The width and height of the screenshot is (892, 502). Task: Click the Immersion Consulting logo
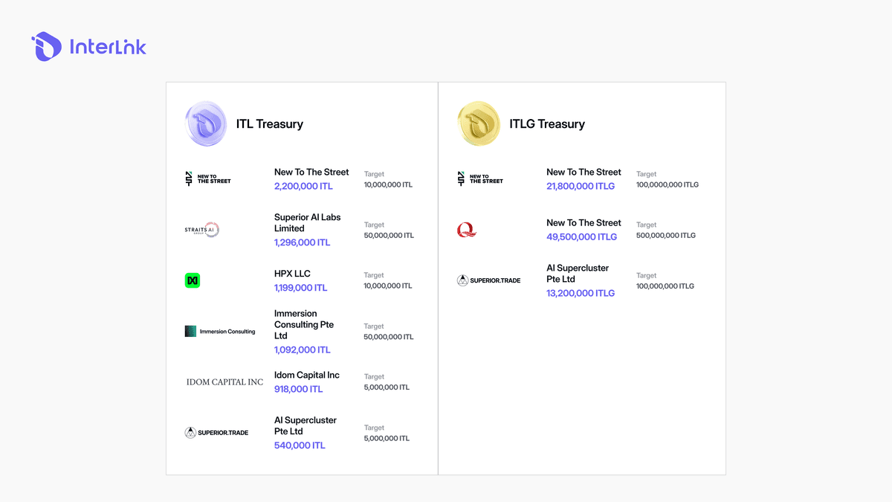220,332
